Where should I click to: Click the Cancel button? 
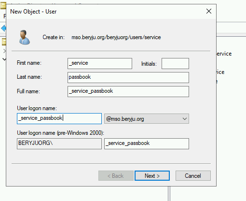point(193,176)
